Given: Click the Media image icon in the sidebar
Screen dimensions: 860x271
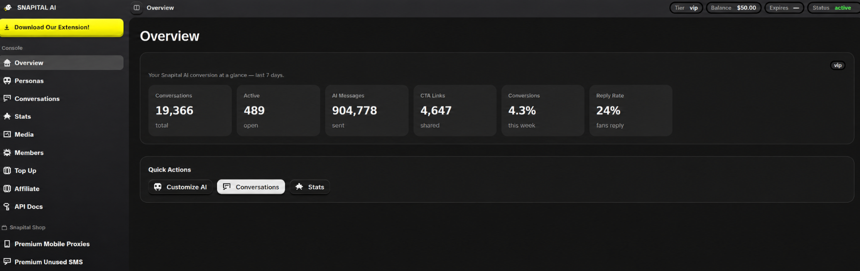Looking at the screenshot, I should (x=7, y=134).
